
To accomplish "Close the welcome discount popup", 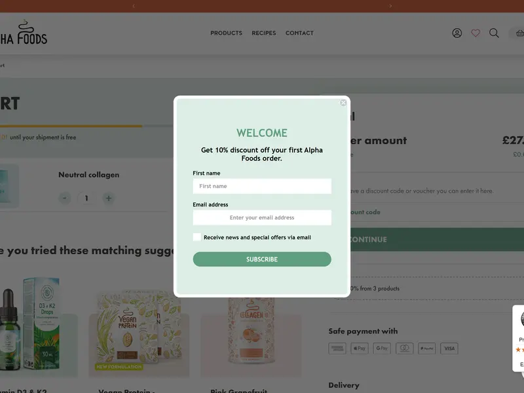I will point(343,103).
